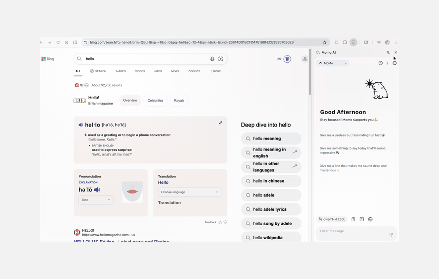
Task: Toggle the side panel button in the toolbar
Action: (354, 42)
